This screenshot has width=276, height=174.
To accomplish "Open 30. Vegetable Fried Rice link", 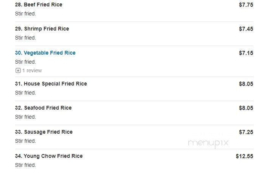I will [x=45, y=53].
